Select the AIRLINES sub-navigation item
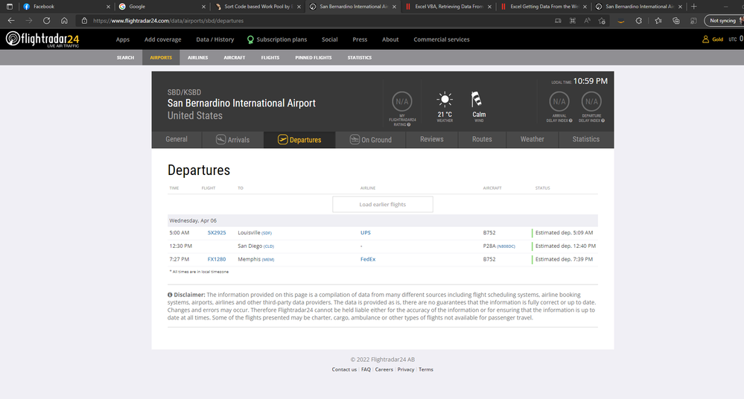Viewport: 744px width, 399px height. (x=198, y=57)
